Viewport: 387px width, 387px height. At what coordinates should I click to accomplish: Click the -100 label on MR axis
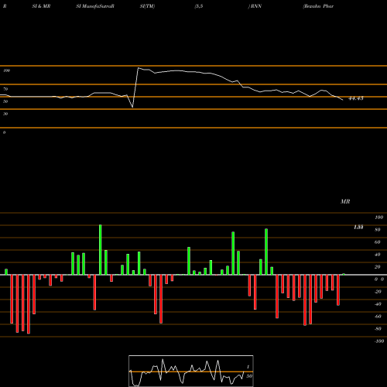[378, 341]
